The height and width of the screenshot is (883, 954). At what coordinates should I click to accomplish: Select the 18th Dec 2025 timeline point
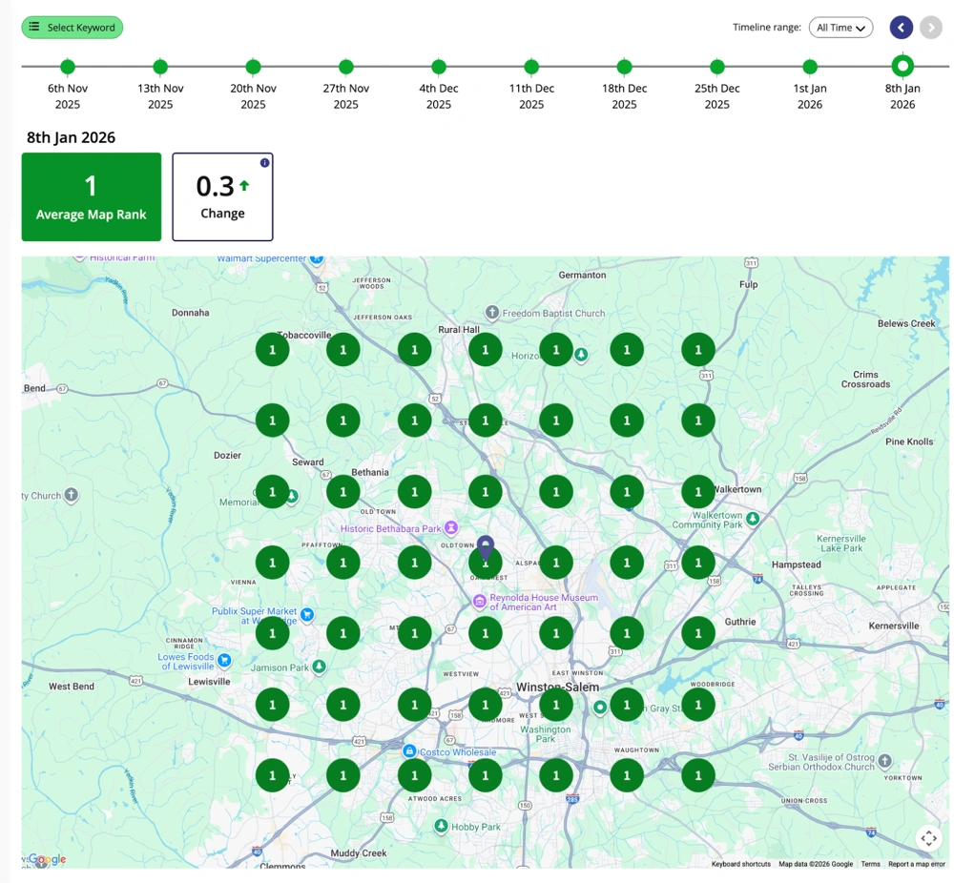[624, 67]
